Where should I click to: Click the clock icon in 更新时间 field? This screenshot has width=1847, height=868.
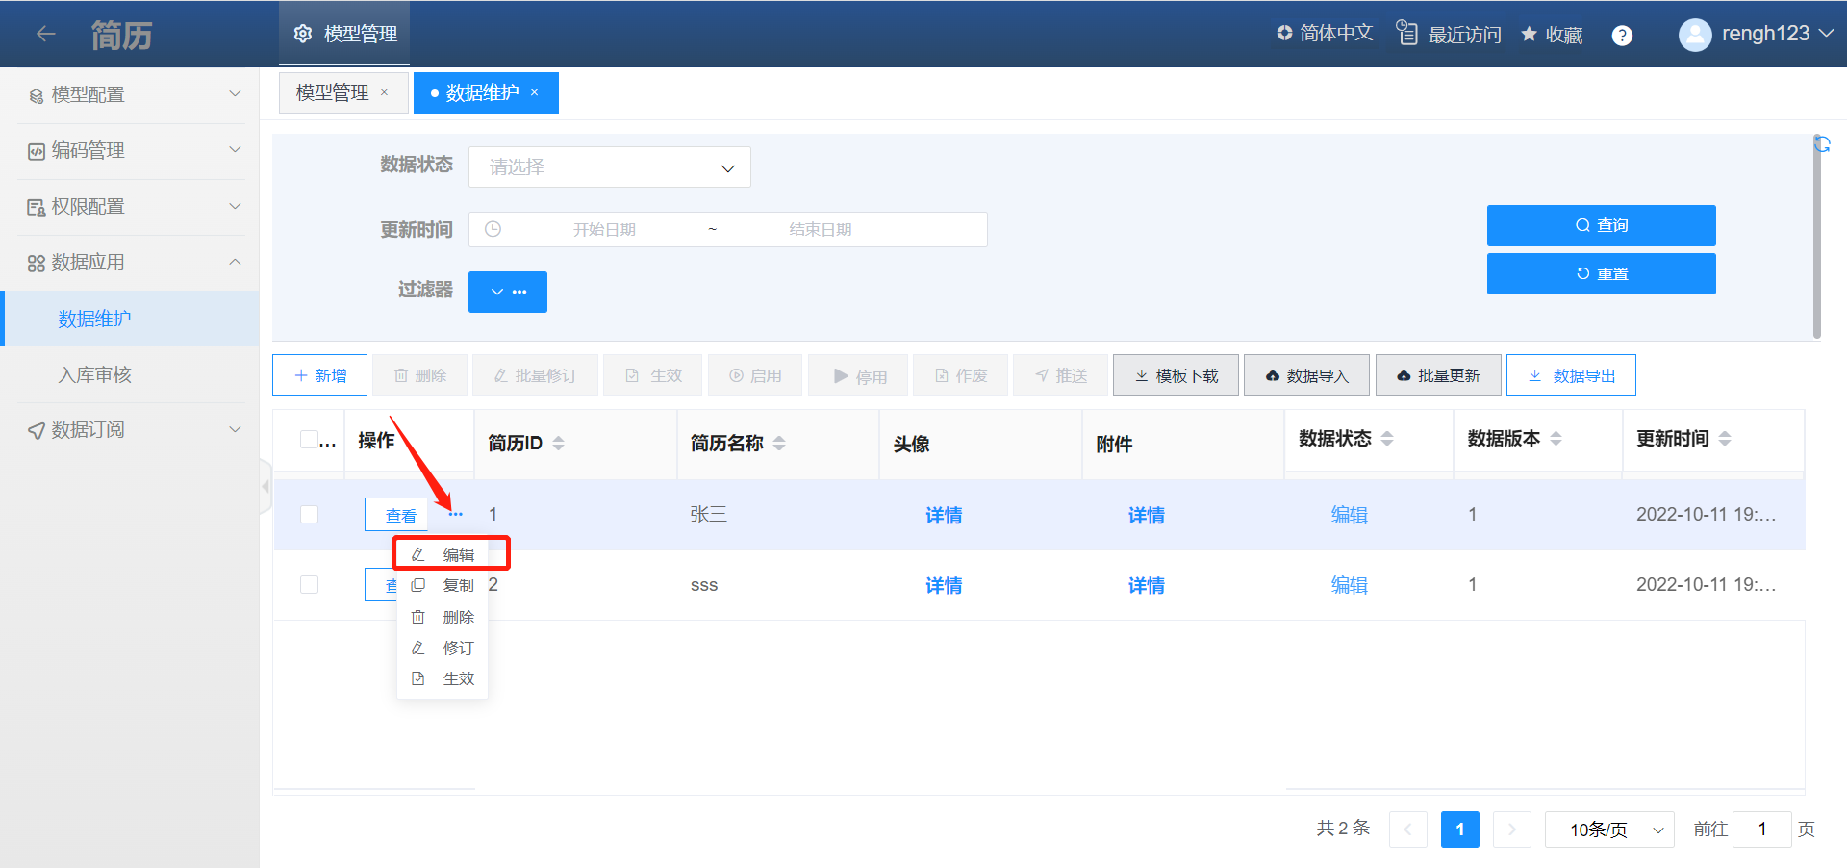click(493, 229)
